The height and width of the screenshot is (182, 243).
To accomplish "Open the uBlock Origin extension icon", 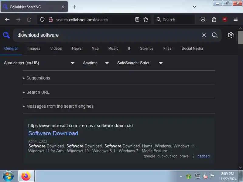I will click(x=225, y=19).
